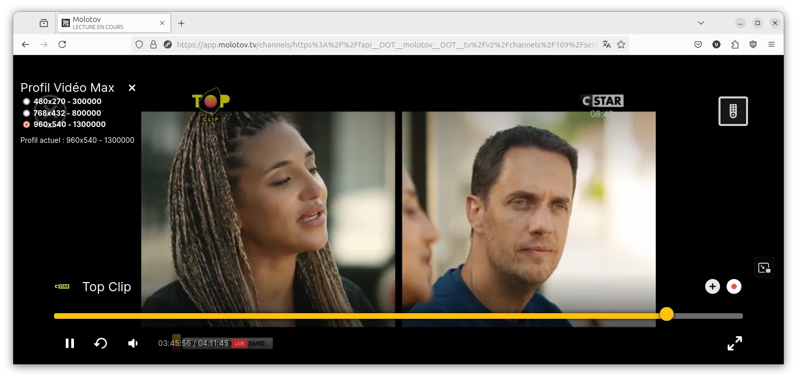Image resolution: width=797 pixels, height=379 pixels.
Task: Open the remote control panel icon
Action: click(x=733, y=111)
